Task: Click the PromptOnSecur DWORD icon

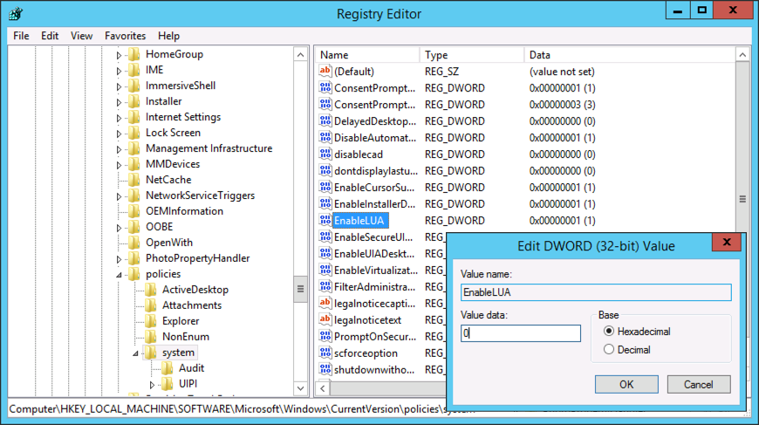Action: [x=325, y=336]
